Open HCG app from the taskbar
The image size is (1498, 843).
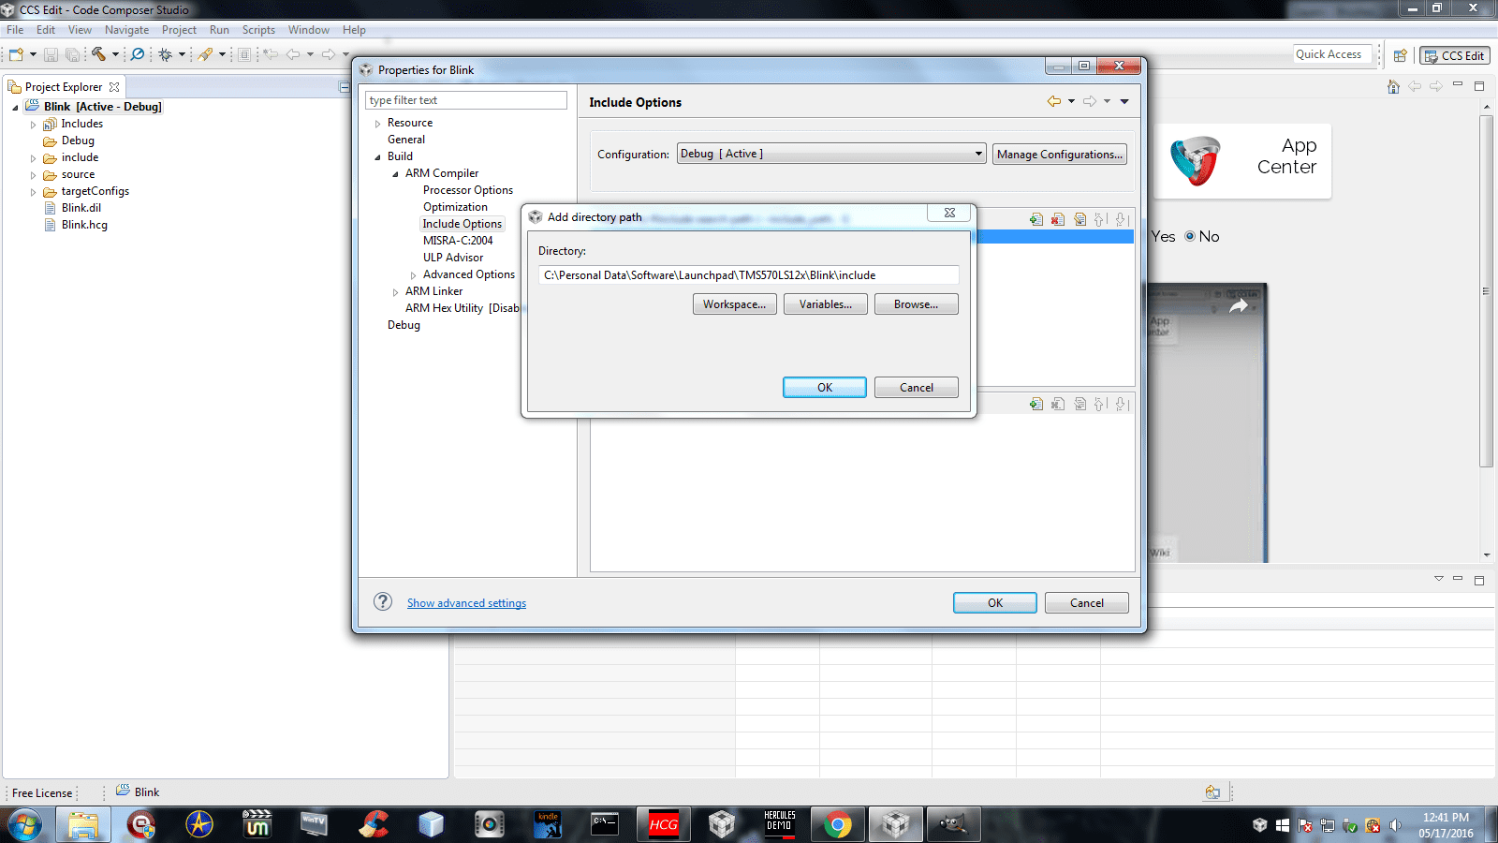(663, 824)
